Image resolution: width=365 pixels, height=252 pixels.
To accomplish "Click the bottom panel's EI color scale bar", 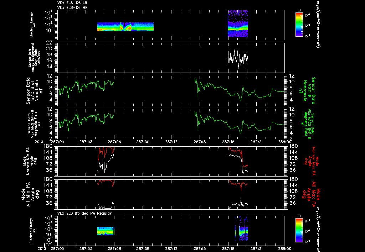I will pyautogui.click(x=299, y=230).
